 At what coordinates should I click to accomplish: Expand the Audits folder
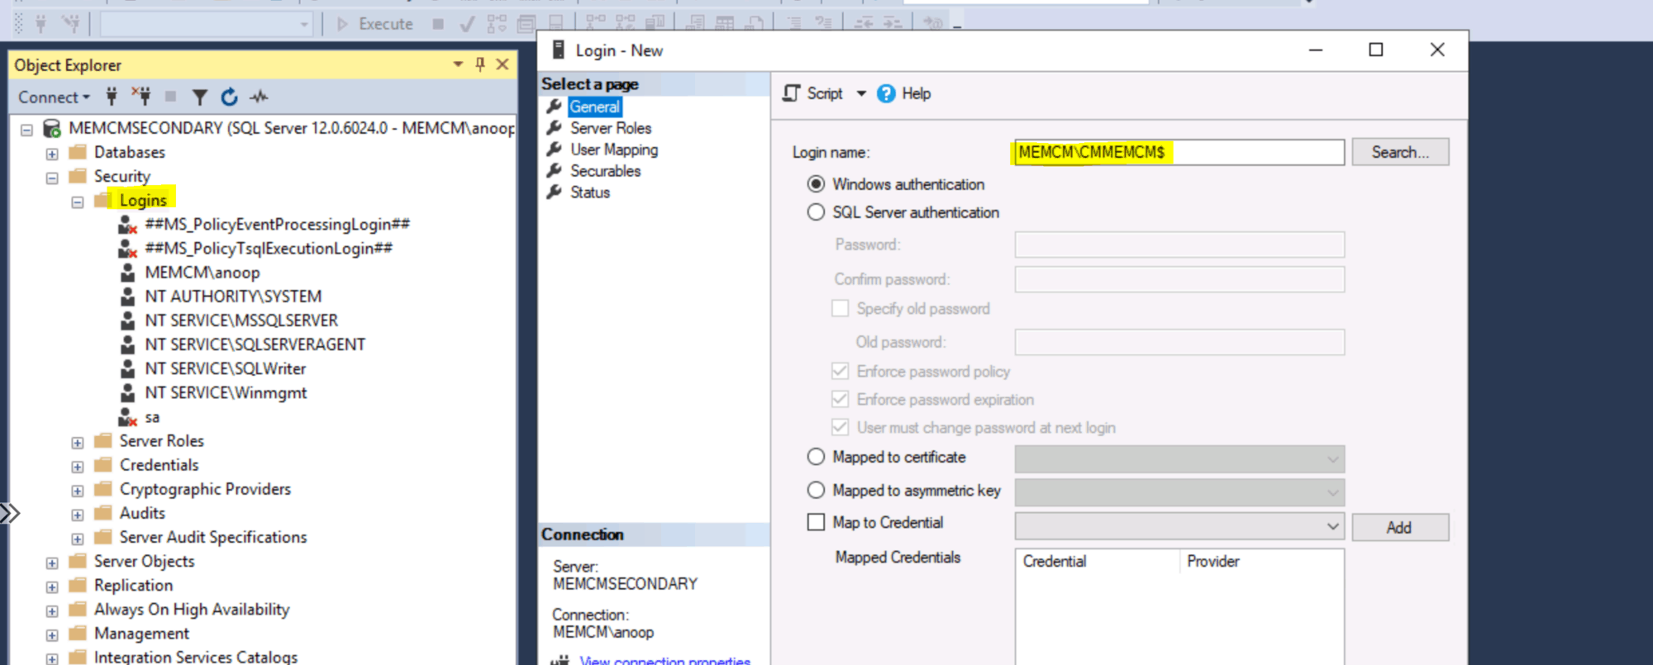pyautogui.click(x=78, y=515)
